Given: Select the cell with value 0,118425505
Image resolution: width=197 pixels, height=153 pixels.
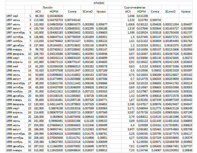Looking at the screenshot, I should point(54,150).
